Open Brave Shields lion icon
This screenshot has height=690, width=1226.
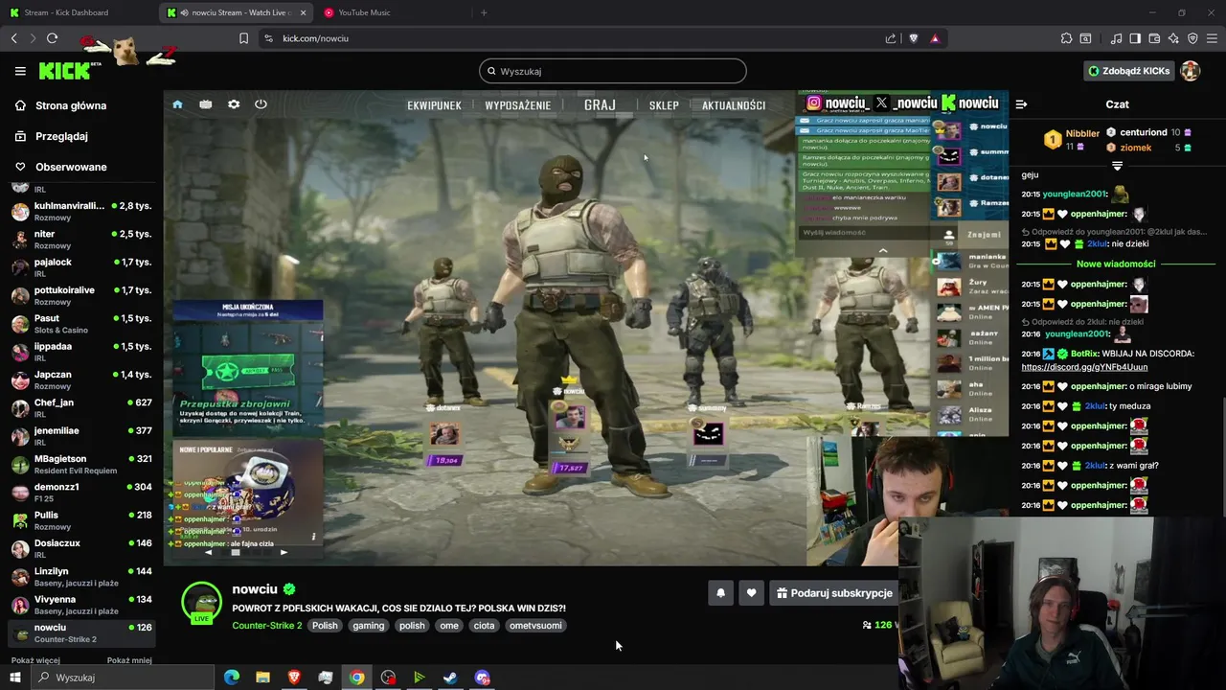tap(913, 38)
